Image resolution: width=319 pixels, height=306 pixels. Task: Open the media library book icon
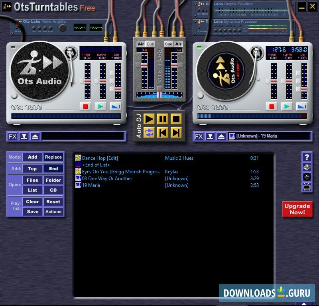(307, 167)
